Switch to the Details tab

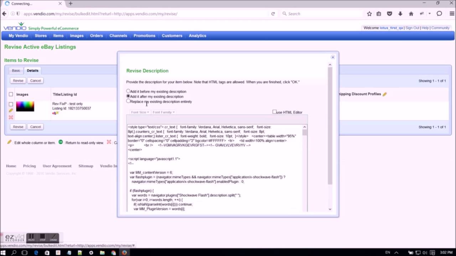coord(32,70)
